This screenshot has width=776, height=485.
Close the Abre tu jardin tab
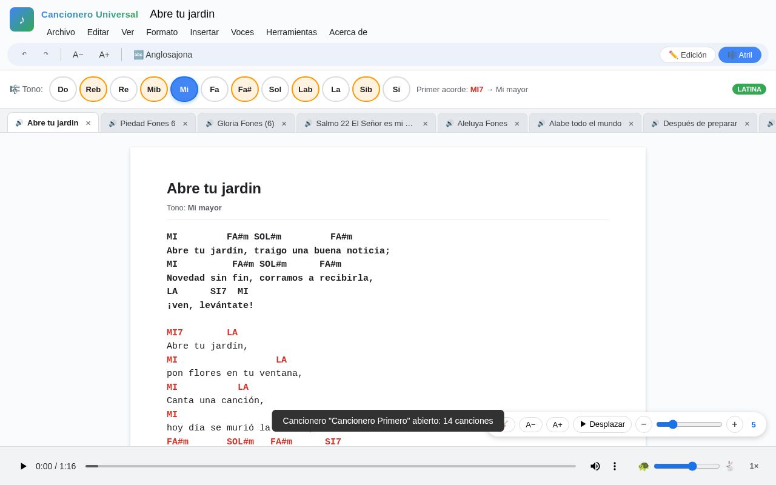[x=88, y=123]
